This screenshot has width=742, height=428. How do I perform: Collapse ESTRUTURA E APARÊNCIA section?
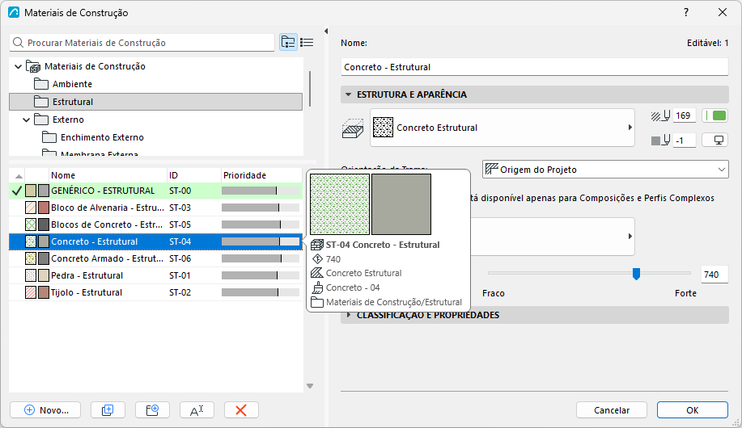pyautogui.click(x=348, y=94)
